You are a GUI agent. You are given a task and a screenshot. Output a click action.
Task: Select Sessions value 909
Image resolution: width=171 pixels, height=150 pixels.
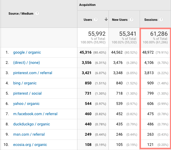pyautogui.click(x=150, y=83)
